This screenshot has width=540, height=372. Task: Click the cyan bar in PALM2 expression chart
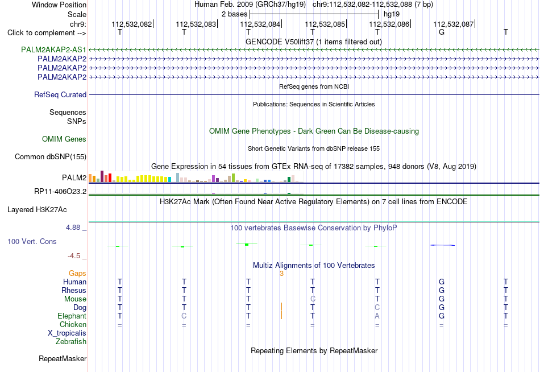[169, 179]
